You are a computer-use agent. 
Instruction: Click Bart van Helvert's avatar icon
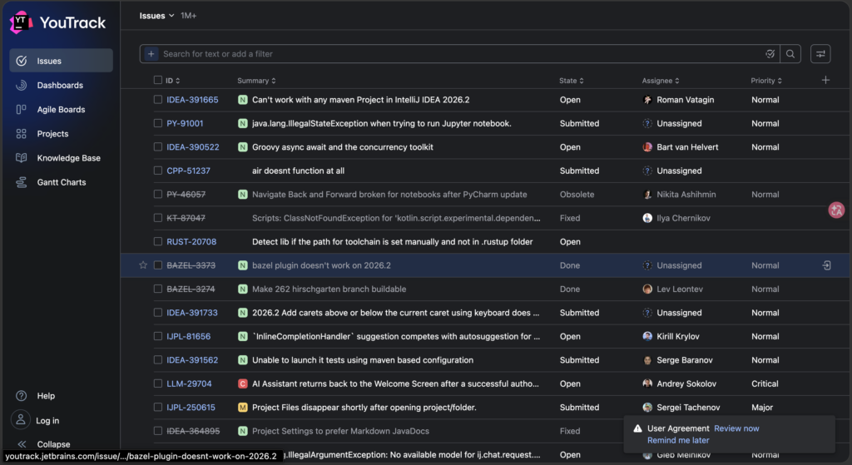coord(647,146)
